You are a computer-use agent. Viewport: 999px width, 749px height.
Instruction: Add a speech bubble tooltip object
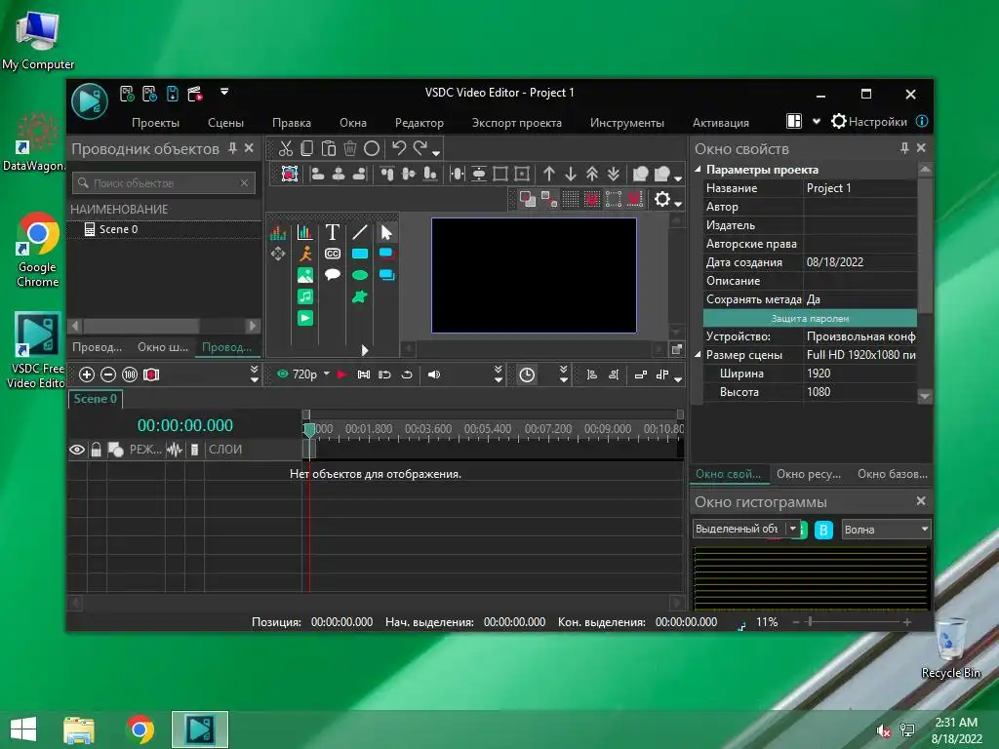click(x=333, y=274)
